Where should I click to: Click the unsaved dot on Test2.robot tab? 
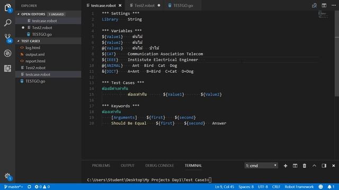pyautogui.click(x=159, y=6)
